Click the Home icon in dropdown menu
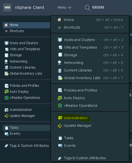132x163 pixels. 59,20
